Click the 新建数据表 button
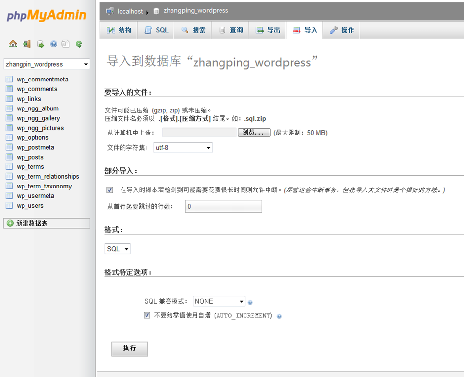Screen dimensions: 464x377 pos(47,223)
